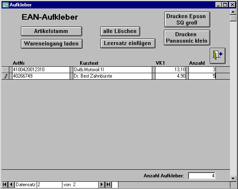Image resolution: width=238 pixels, height=189 pixels.
Task: Click ArtNr field 40266749
Action: click(41, 76)
